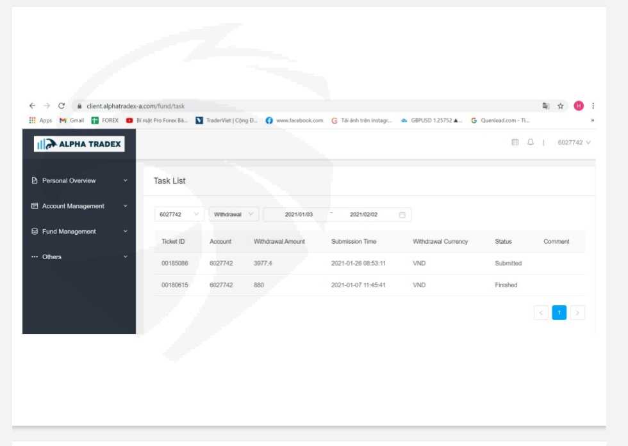The height and width of the screenshot is (446, 628).
Task: Open the 6027742 account filter dropdown
Action: coord(179,214)
